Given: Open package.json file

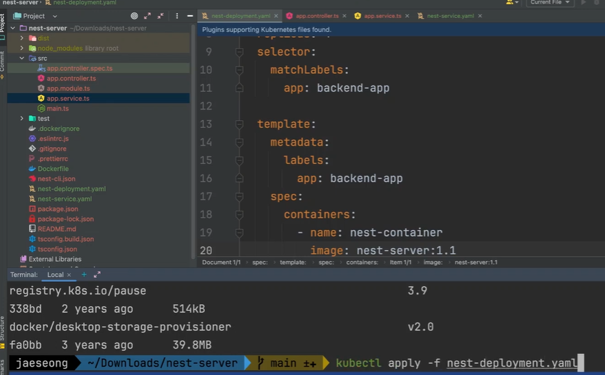Looking at the screenshot, I should [x=58, y=209].
